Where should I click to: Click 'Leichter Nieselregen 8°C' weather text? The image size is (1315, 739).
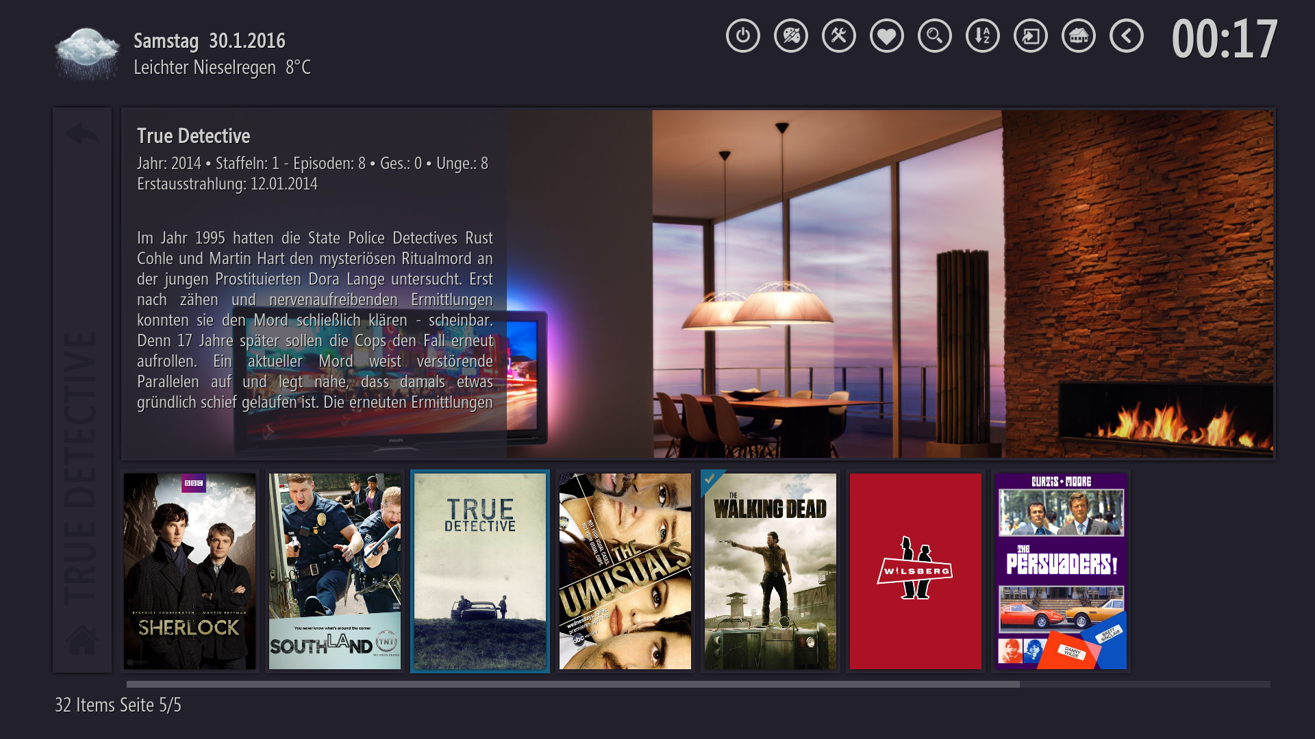tap(222, 67)
